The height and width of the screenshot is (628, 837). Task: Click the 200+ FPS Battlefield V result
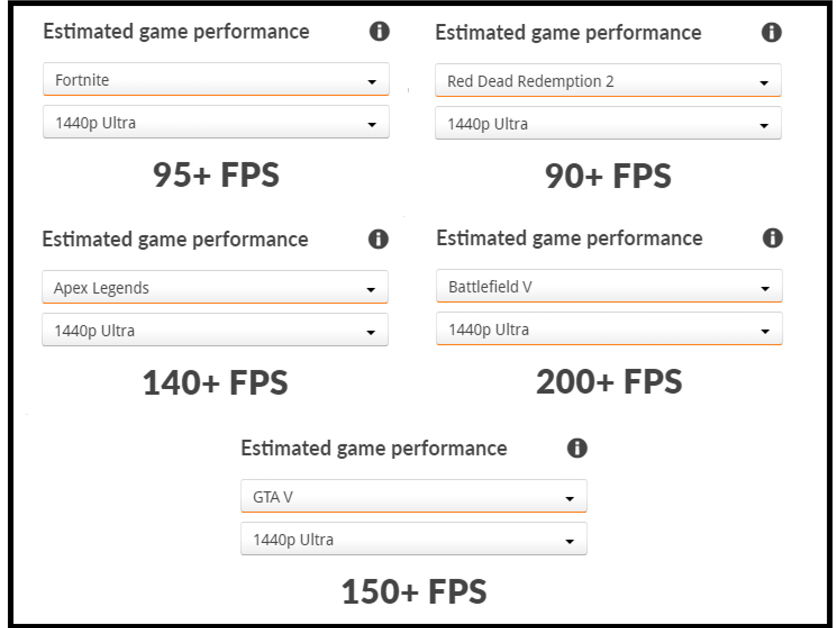click(x=609, y=381)
